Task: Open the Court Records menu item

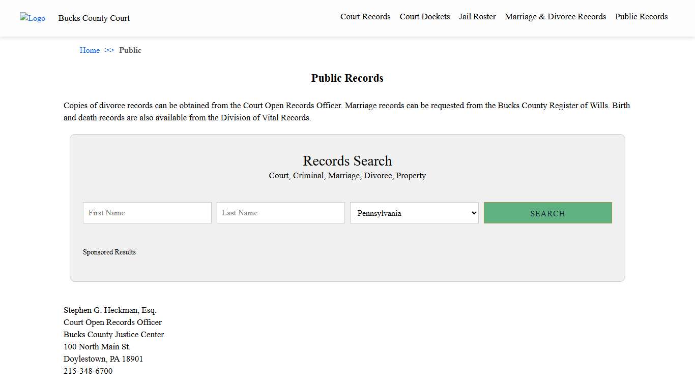Action: click(x=365, y=16)
